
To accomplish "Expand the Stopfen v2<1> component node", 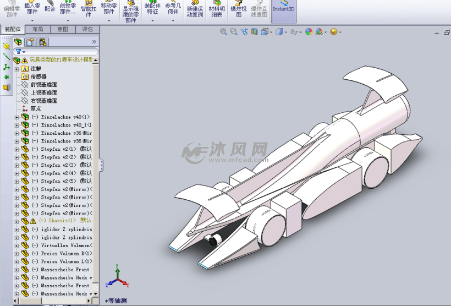I will pos(16,149).
